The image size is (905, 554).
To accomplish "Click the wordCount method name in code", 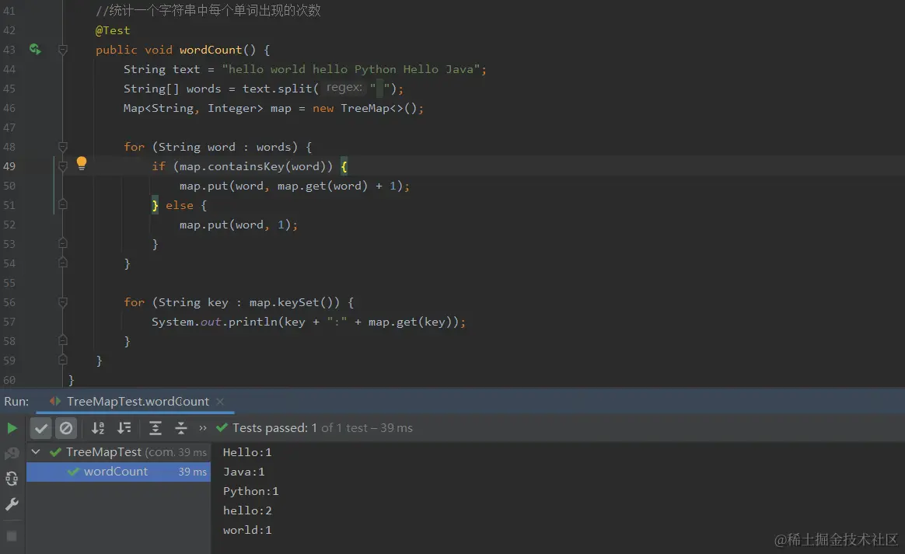I will click(211, 51).
